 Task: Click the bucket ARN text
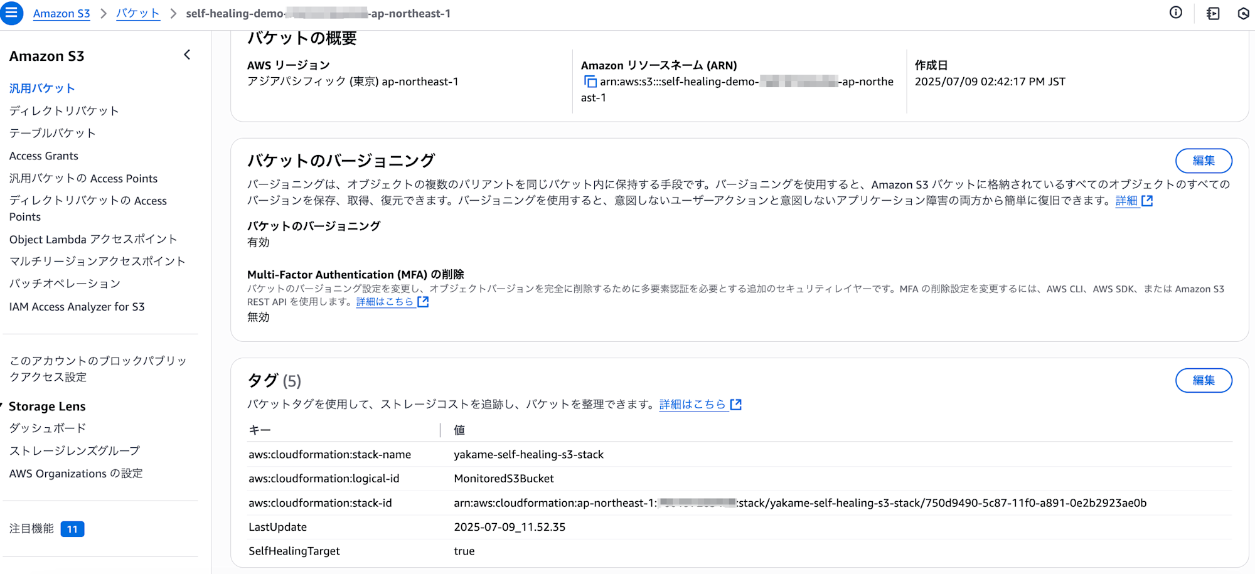click(x=737, y=90)
